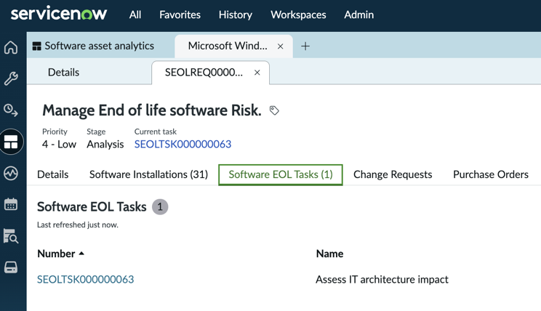541x311 pixels.
Task: Click the Assess IT architecture impact cell
Action: (382, 279)
